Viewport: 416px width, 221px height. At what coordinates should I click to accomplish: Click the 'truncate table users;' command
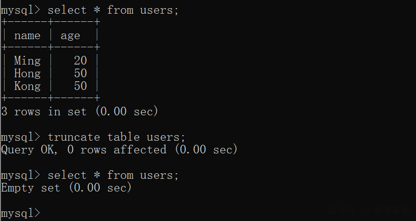pyautogui.click(x=116, y=137)
